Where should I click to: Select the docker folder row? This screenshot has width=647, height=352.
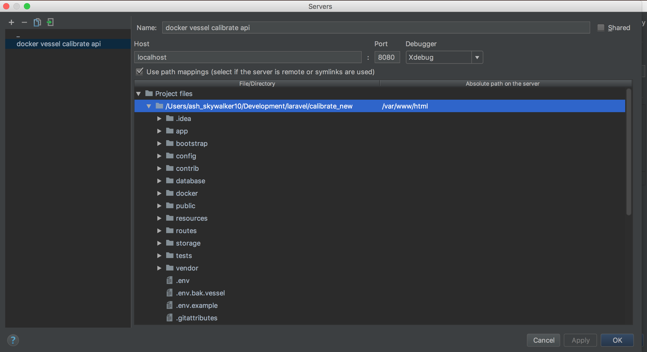point(380,193)
